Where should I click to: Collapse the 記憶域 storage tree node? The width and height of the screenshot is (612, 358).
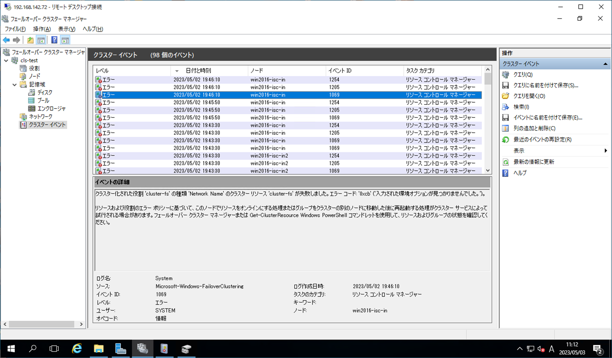pos(14,84)
